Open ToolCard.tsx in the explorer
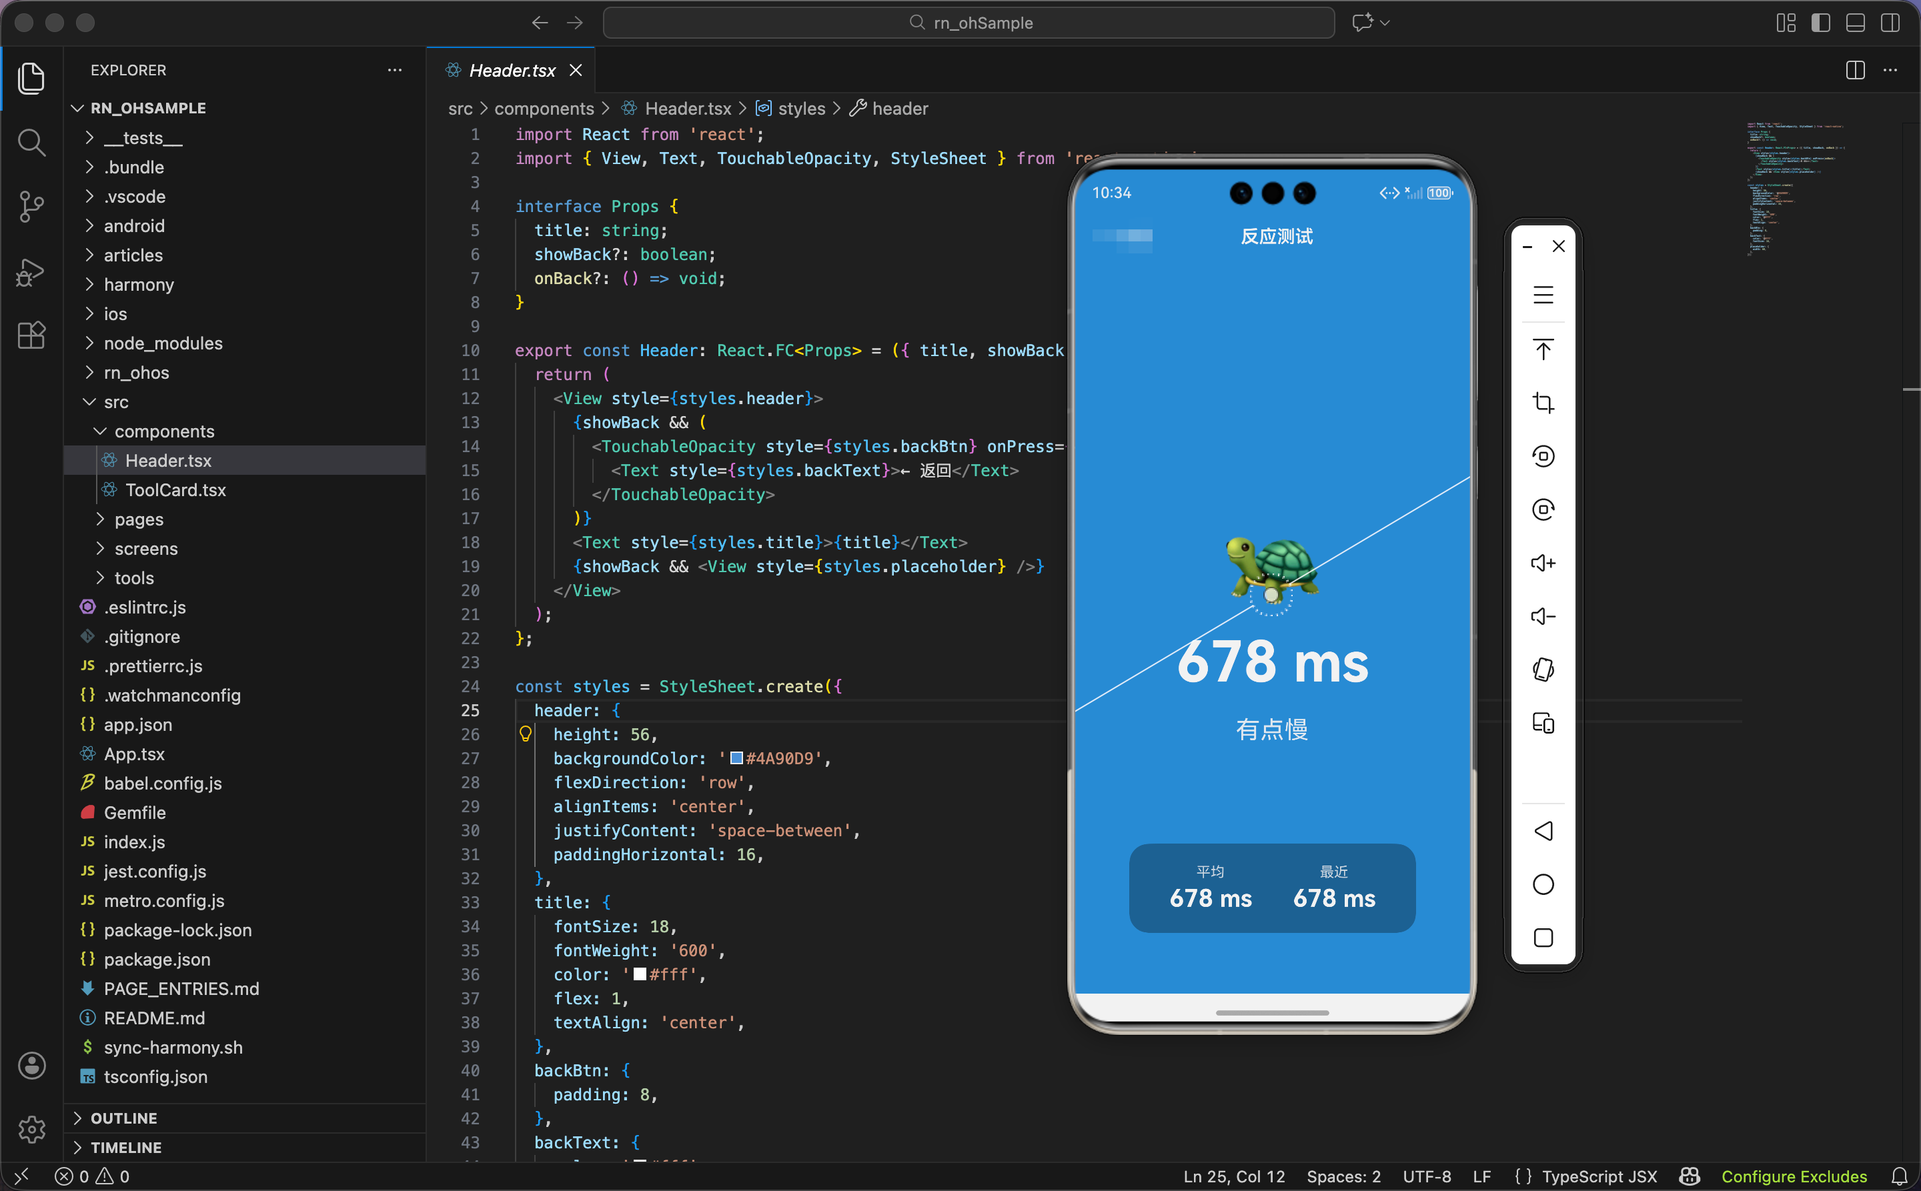The width and height of the screenshot is (1921, 1191). pyautogui.click(x=175, y=490)
